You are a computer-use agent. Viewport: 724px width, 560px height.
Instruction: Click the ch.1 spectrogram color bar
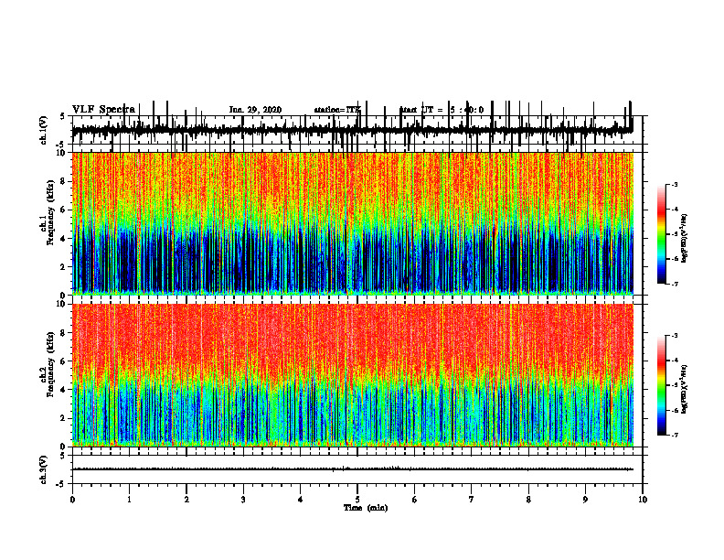pyautogui.click(x=661, y=234)
